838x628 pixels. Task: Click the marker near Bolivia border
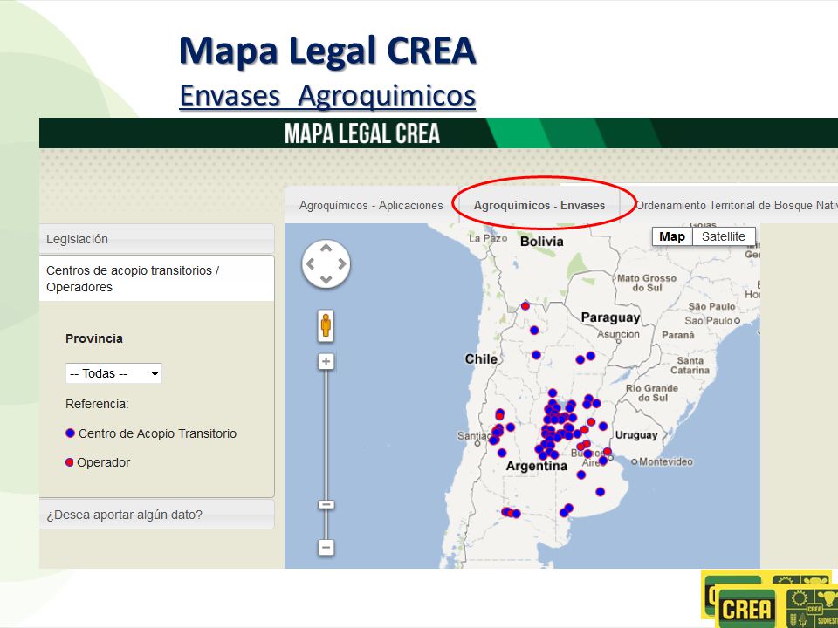pos(525,306)
